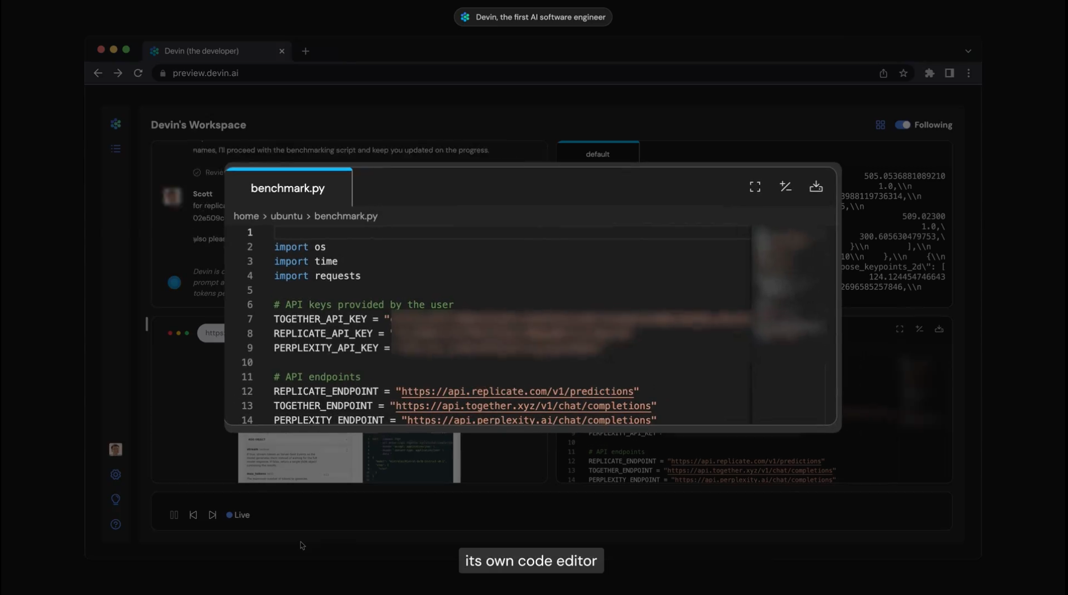Click the '# API keys provided by the user' comment
The height and width of the screenshot is (595, 1068).
pyautogui.click(x=363, y=305)
